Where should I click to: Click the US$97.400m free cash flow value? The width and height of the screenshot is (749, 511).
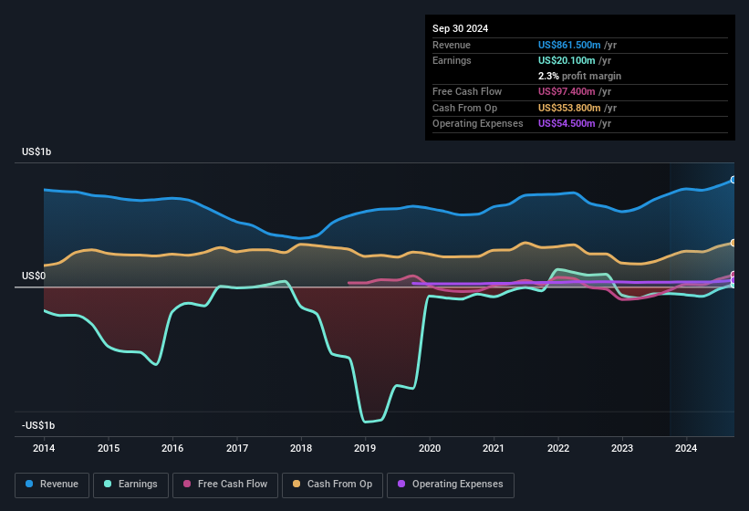pos(567,91)
